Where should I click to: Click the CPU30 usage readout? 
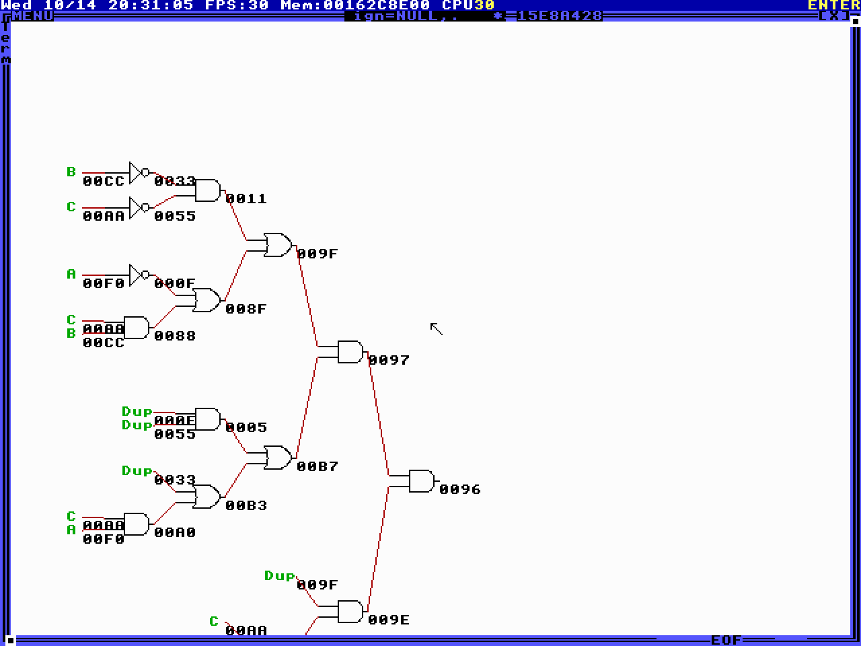pos(468,5)
